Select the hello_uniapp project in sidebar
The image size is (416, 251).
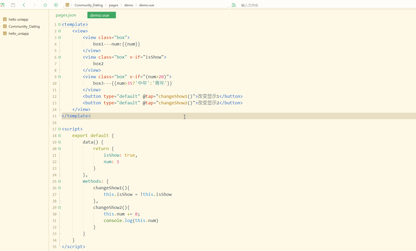(19, 33)
